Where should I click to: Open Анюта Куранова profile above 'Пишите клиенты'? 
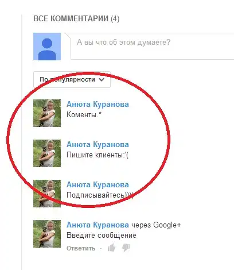(x=97, y=145)
